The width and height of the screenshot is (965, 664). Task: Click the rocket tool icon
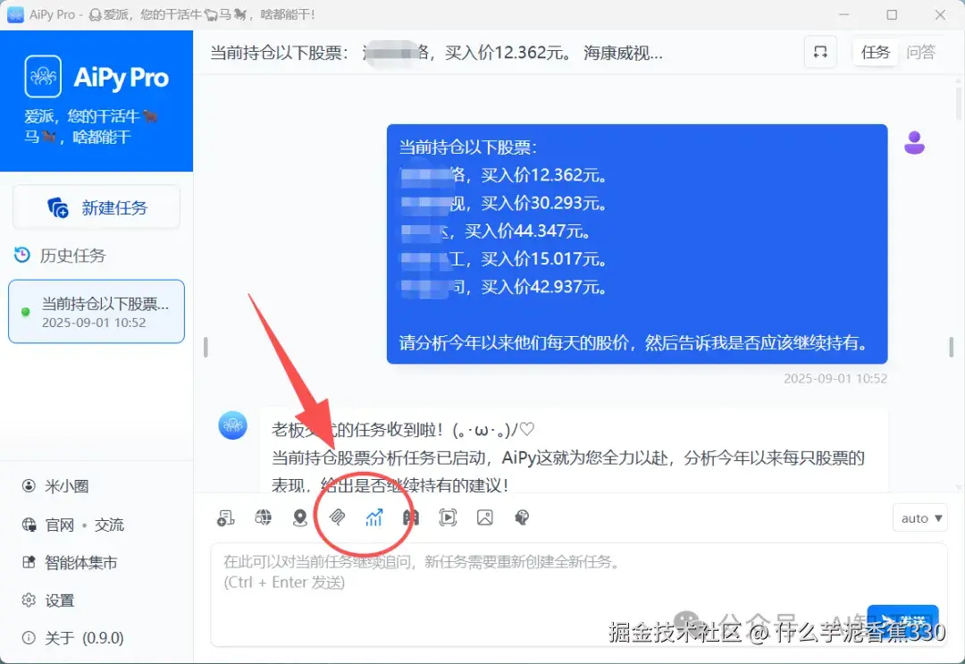[x=411, y=517]
